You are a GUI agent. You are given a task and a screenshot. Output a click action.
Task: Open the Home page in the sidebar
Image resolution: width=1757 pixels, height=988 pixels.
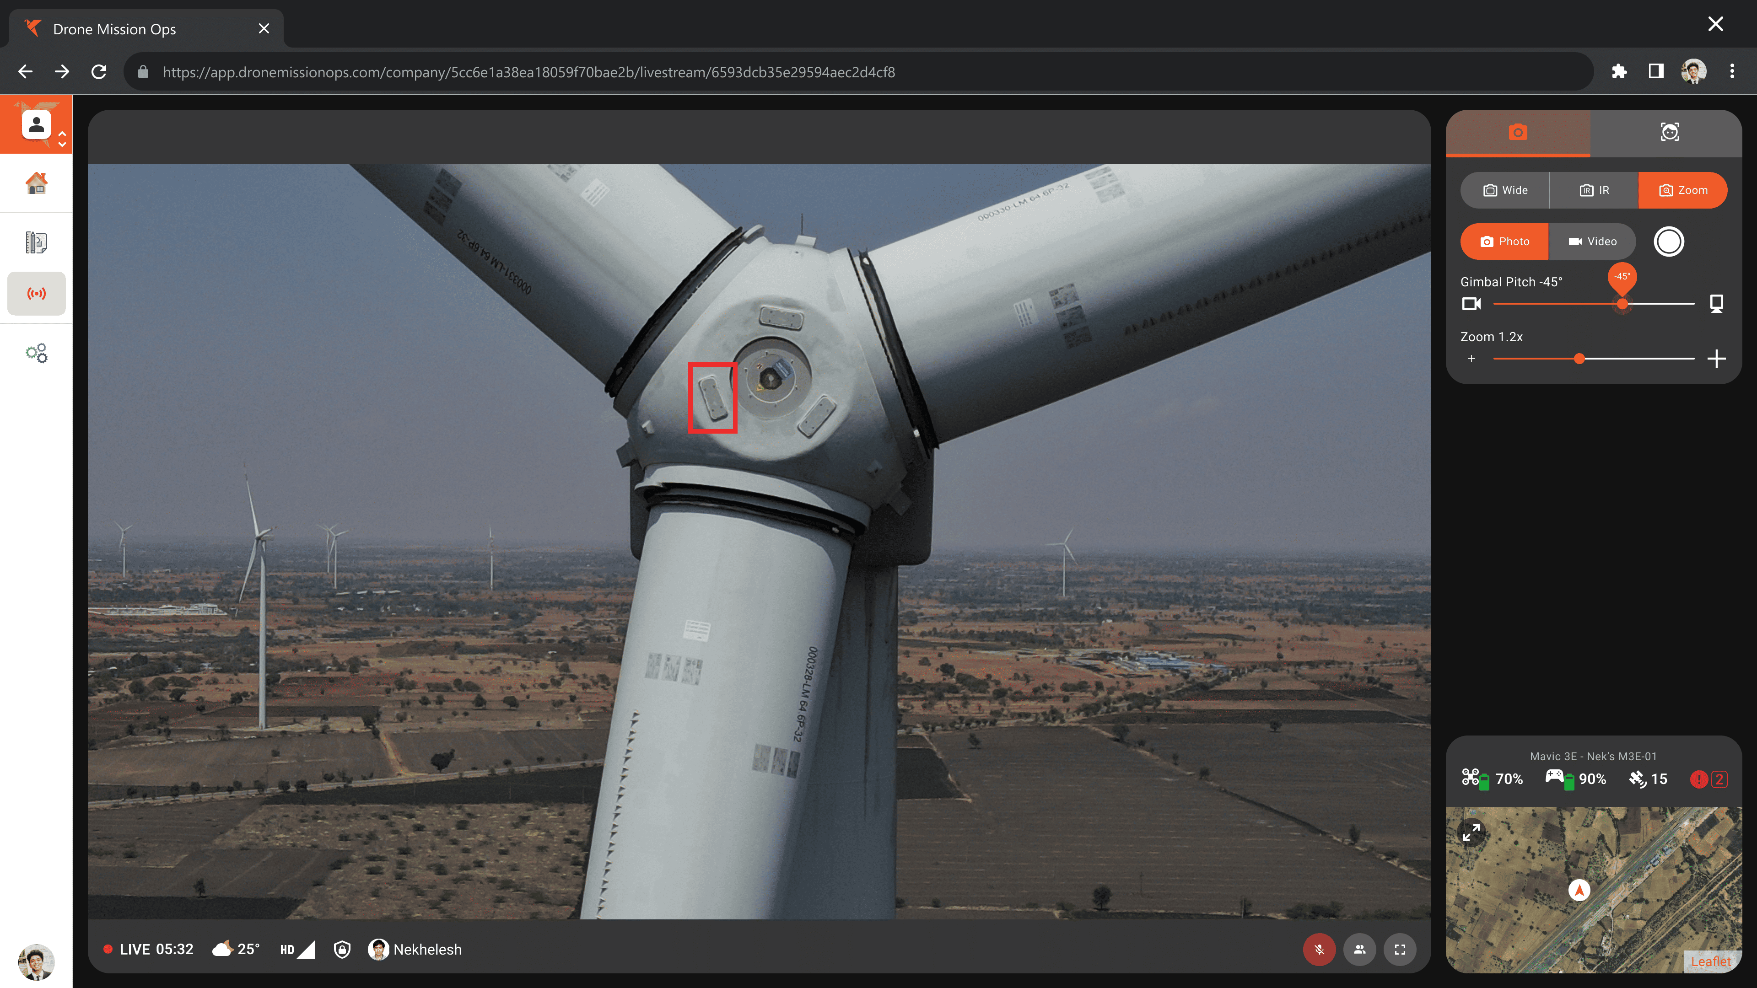coord(36,183)
